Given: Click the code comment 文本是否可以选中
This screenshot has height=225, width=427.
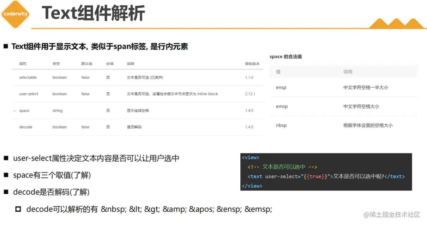Looking at the screenshot, I should click(x=282, y=167).
